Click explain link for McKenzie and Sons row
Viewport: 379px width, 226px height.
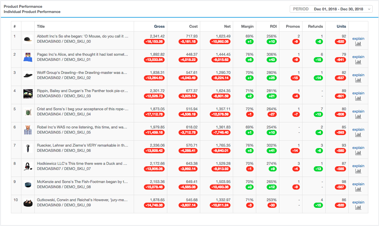358,184
